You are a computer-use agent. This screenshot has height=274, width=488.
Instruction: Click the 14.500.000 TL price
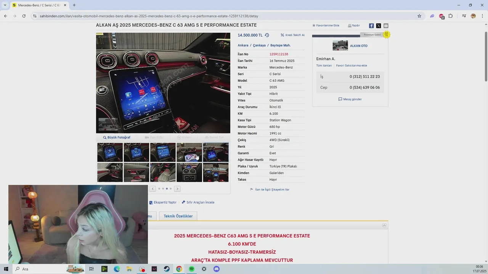tap(250, 35)
